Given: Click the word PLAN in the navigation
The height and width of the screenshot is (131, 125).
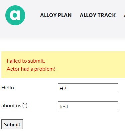Looking at the screenshot, I should (65, 15).
